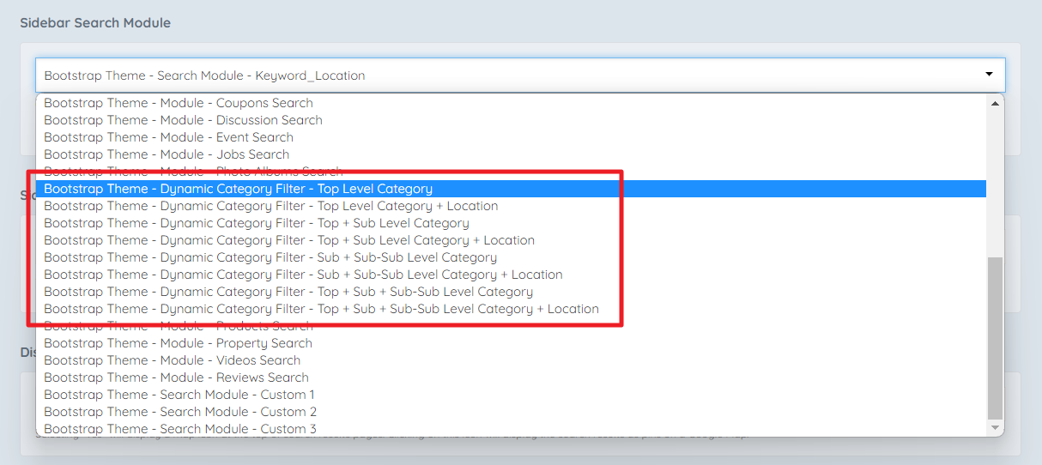
Task: Choose Module - Reviews Search option
Action: pos(512,377)
